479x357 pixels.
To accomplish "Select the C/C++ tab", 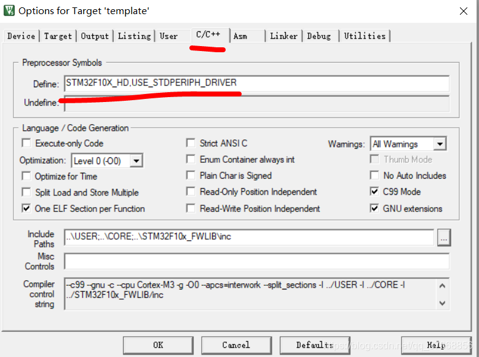I will [x=210, y=35].
